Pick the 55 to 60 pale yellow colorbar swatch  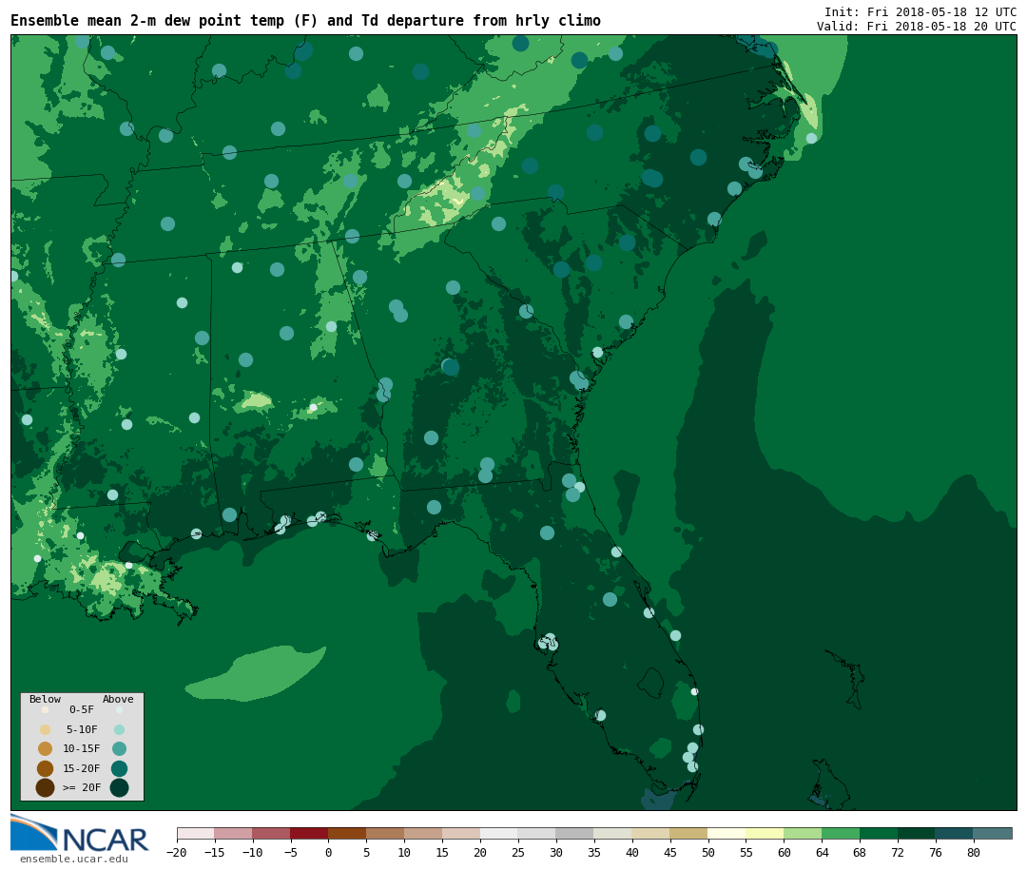point(765,833)
